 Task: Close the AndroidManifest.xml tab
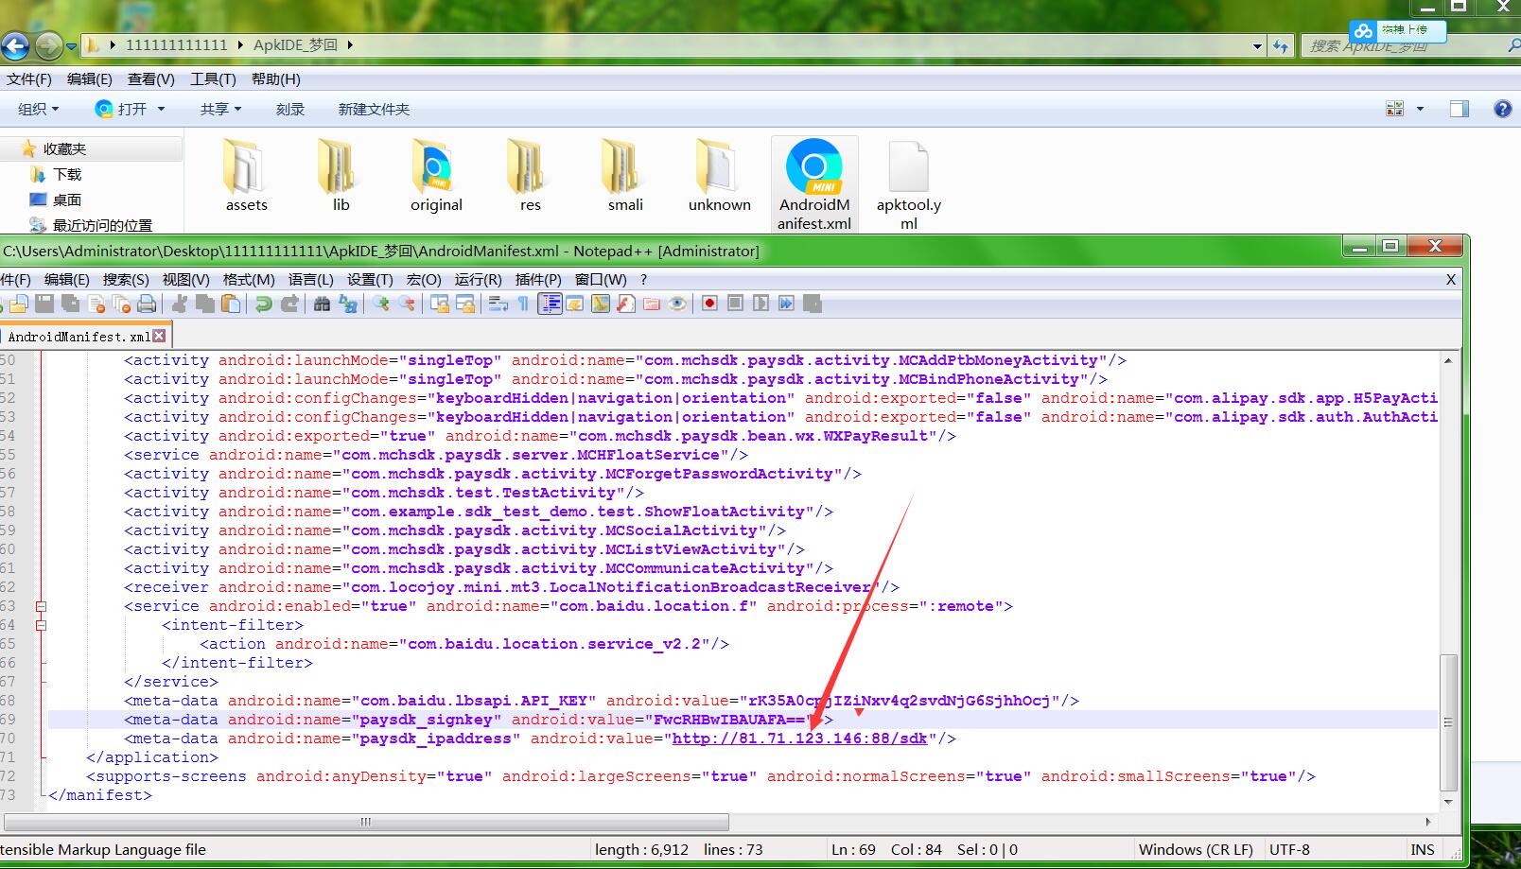pyautogui.click(x=159, y=336)
